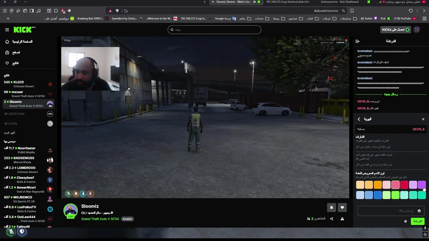Open AmeerMzori recommended channel
This screenshot has height=241, width=429.
[28, 189]
